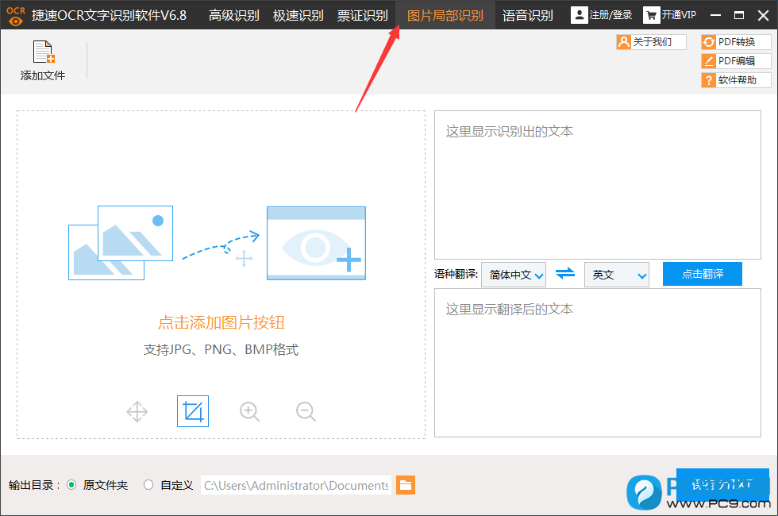
Task: Switch to 图片局部识别 tab
Action: click(445, 15)
